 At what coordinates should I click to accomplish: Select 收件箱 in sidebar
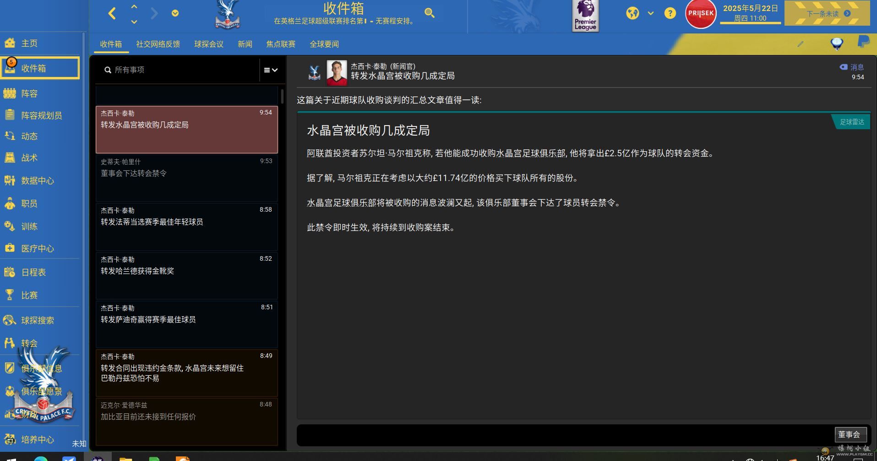click(40, 68)
